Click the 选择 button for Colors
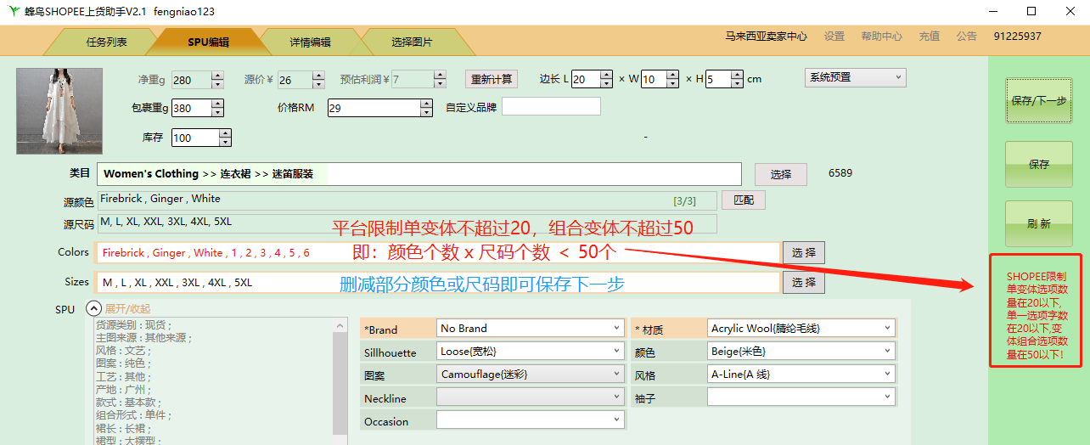This screenshot has height=445, width=1090. [x=803, y=252]
